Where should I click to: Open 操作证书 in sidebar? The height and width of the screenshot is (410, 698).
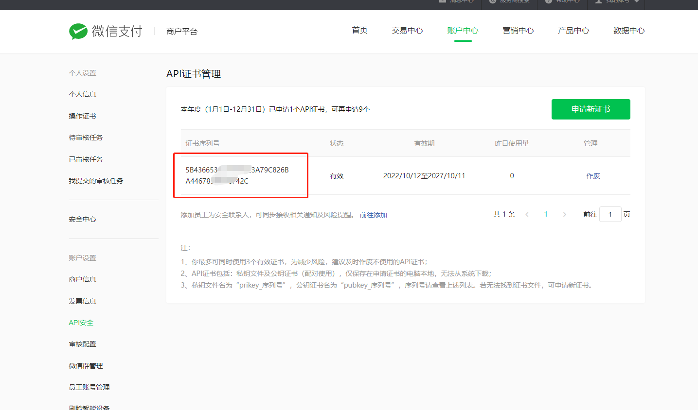(x=82, y=116)
